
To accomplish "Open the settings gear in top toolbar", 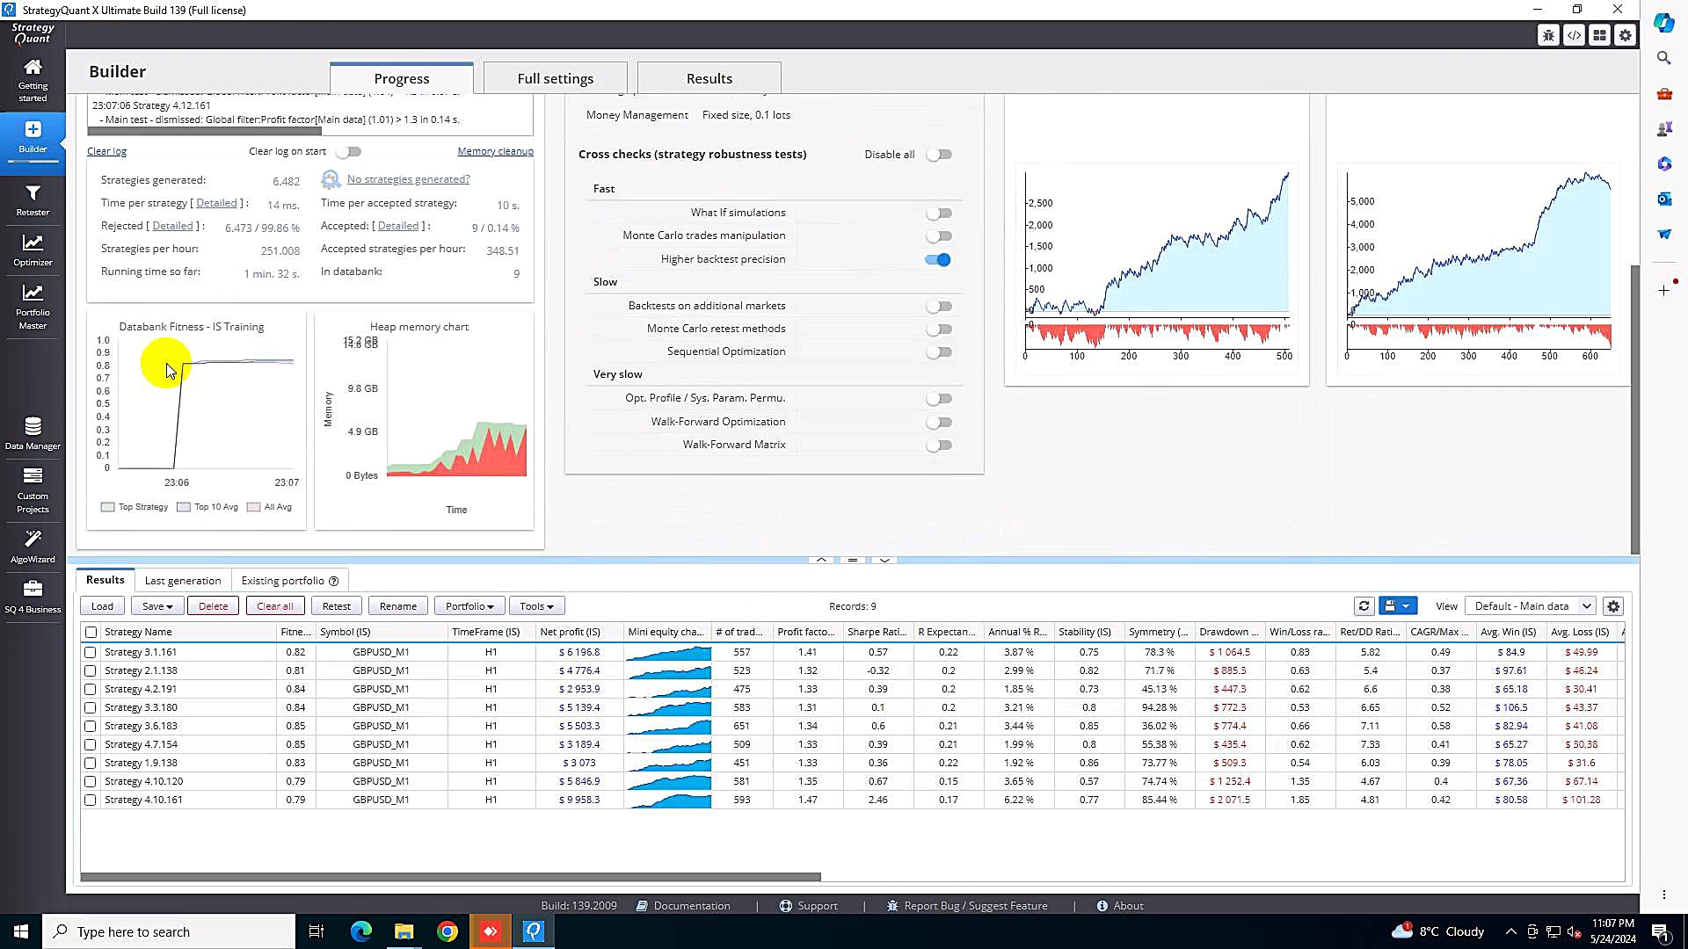I will (x=1625, y=35).
